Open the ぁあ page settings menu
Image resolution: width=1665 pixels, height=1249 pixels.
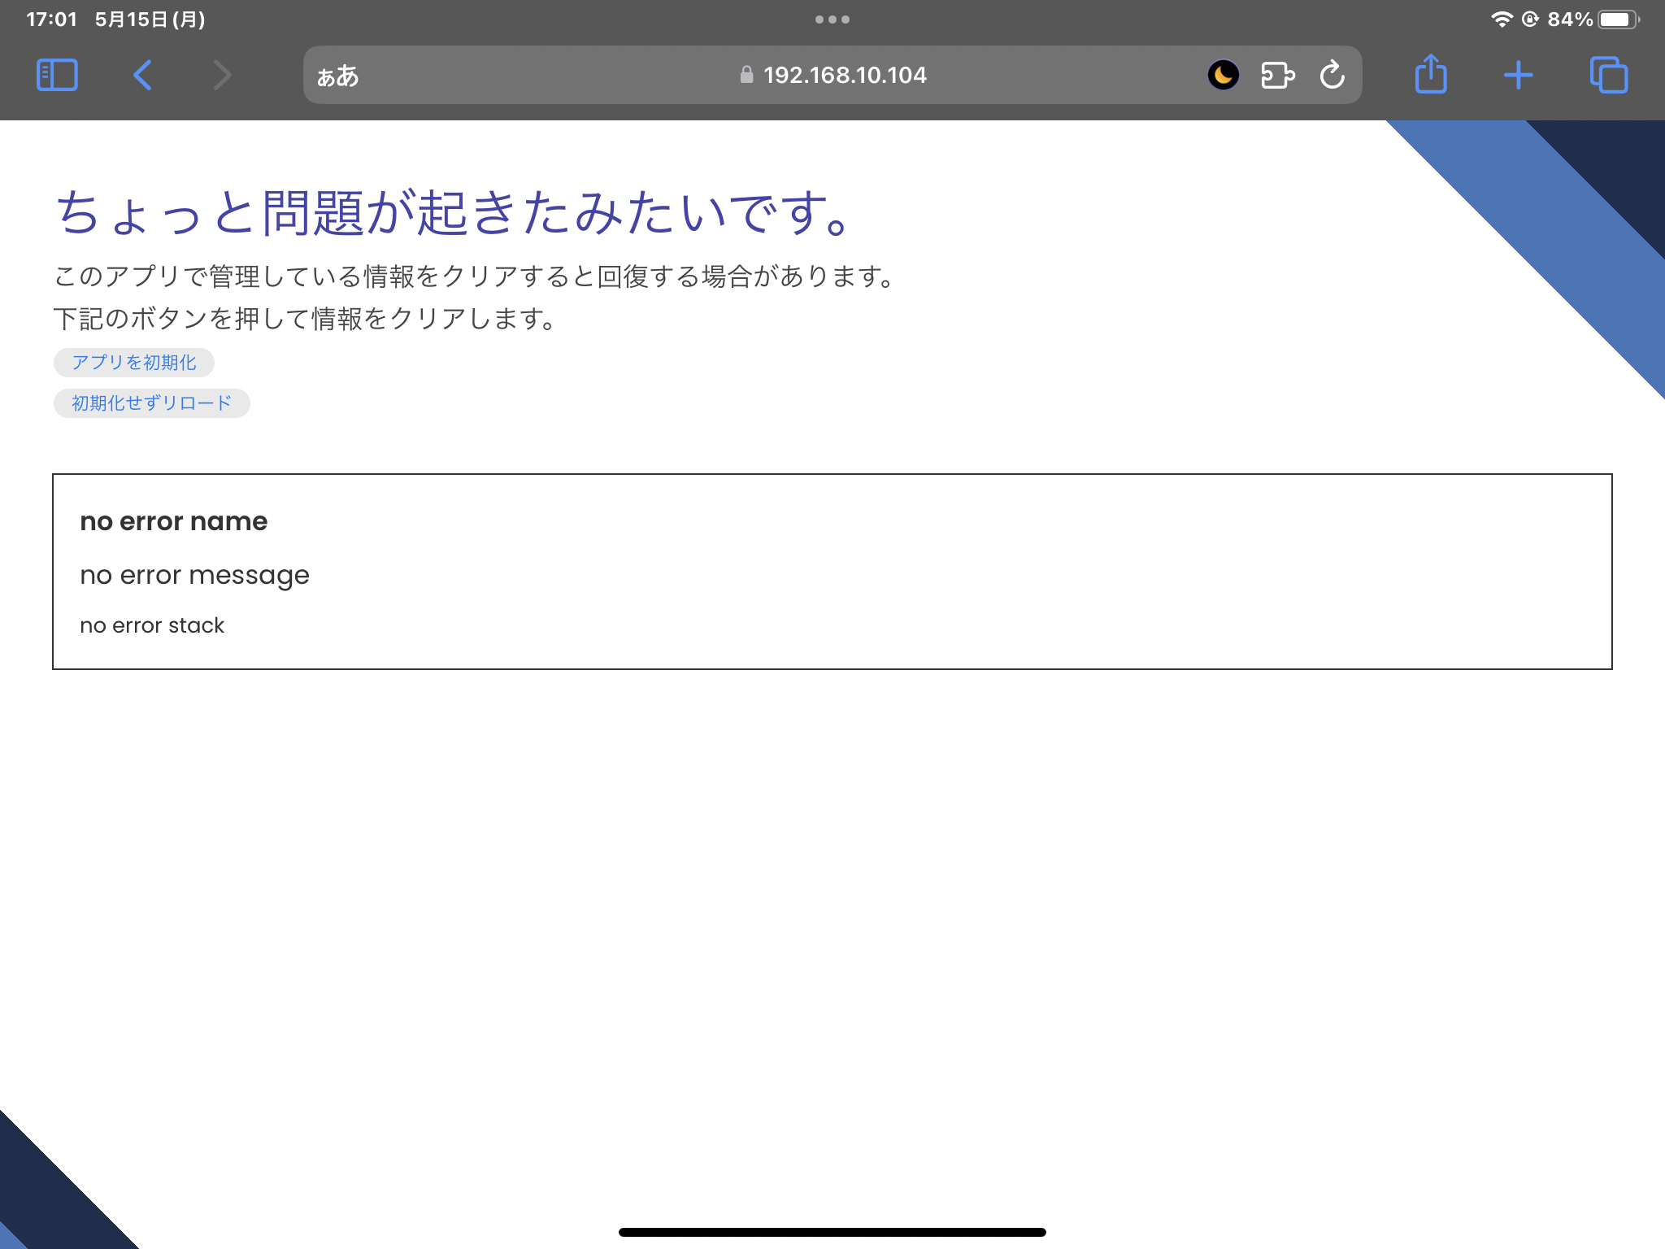pyautogui.click(x=336, y=75)
